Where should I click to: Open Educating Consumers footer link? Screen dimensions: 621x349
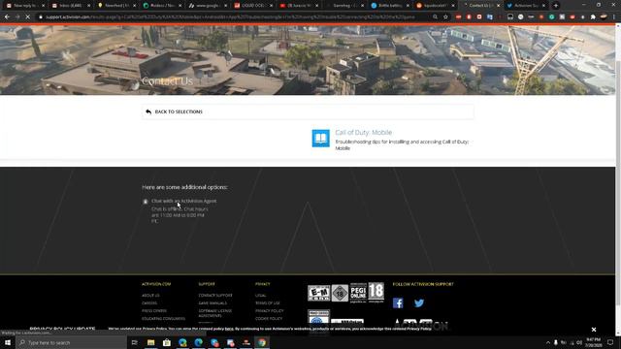click(x=163, y=319)
